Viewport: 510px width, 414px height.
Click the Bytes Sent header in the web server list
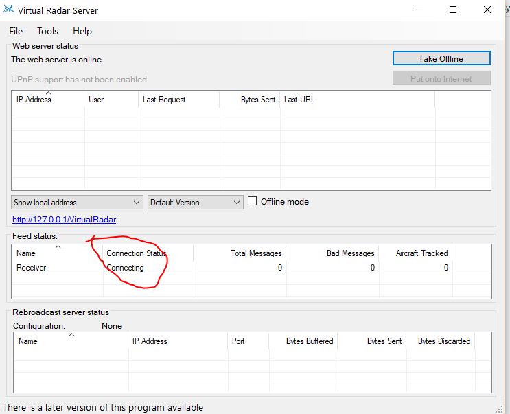[250, 100]
